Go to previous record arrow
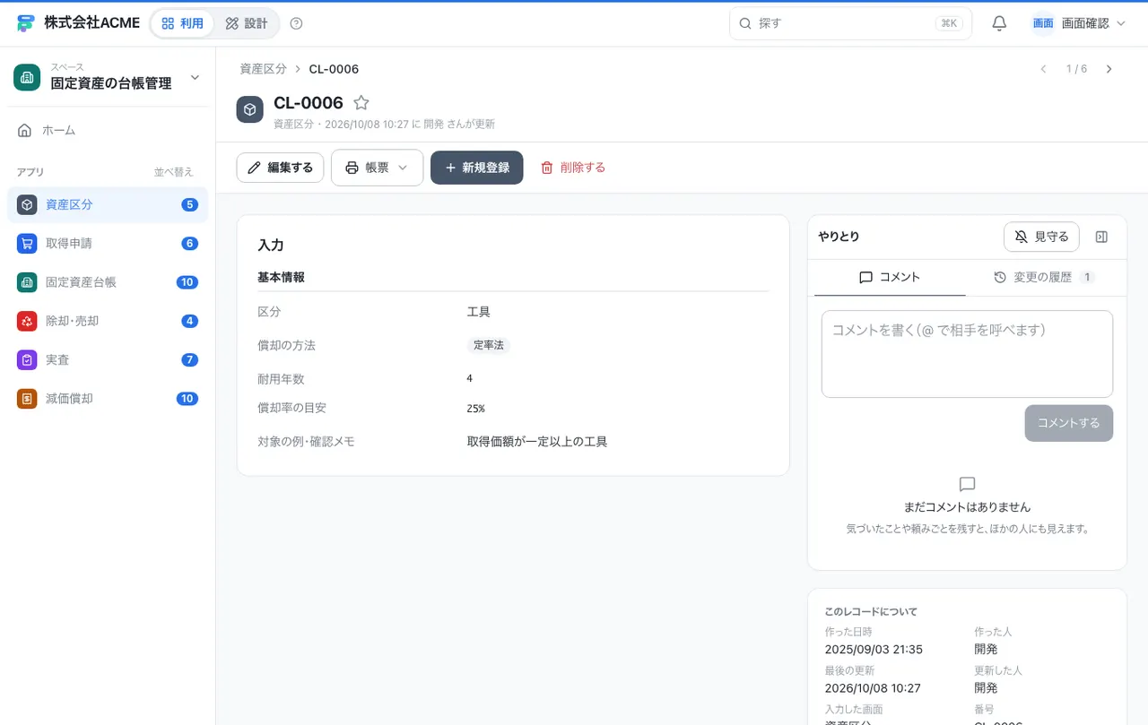This screenshot has height=725, width=1148. (1043, 69)
